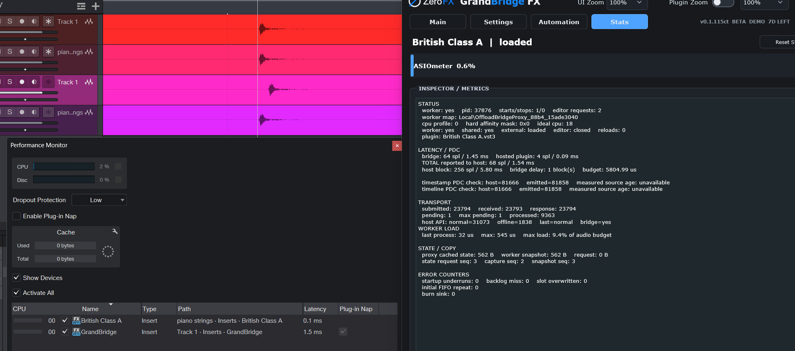The width and height of the screenshot is (795, 351).
Task: Click the Plug-in Nap column header
Action: pyautogui.click(x=358, y=309)
